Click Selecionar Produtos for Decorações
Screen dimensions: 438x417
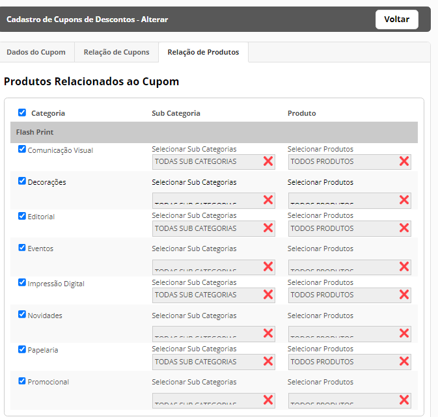320,182
